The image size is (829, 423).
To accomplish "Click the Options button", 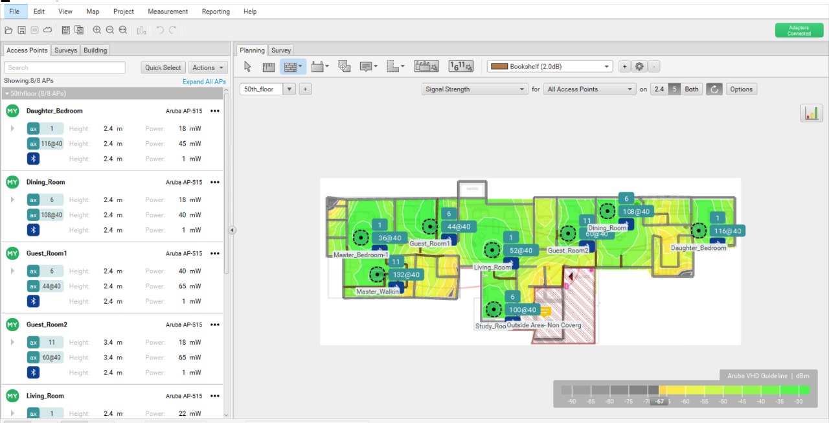I will click(742, 89).
